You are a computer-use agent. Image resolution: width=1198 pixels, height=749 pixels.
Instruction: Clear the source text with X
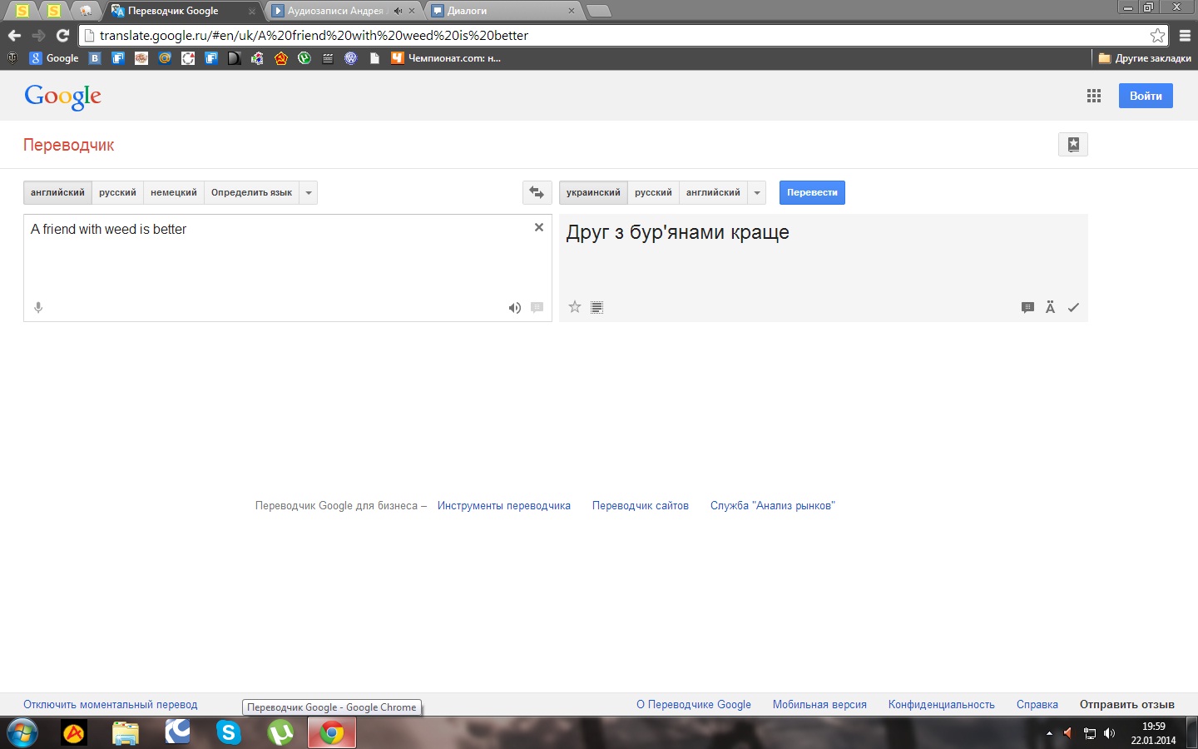(539, 227)
